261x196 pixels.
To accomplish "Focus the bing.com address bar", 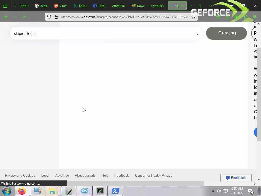I will coord(124,17).
